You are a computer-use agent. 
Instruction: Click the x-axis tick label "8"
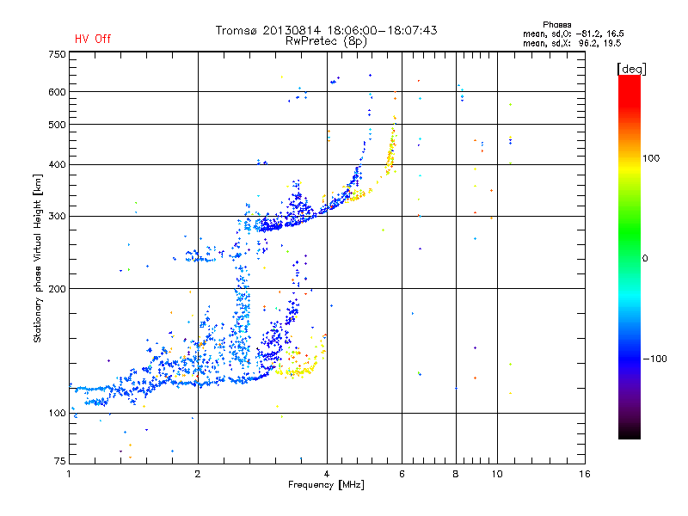pyautogui.click(x=456, y=474)
